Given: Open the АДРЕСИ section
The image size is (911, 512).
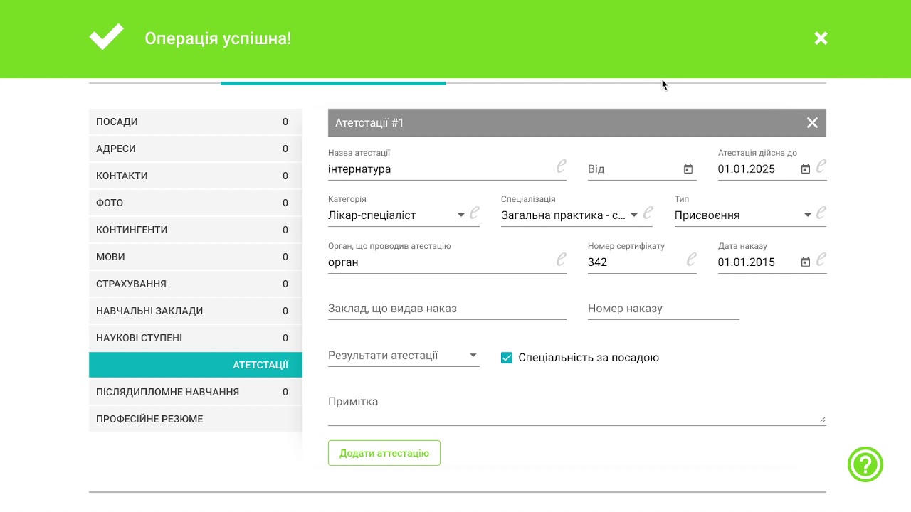Looking at the screenshot, I should [196, 149].
